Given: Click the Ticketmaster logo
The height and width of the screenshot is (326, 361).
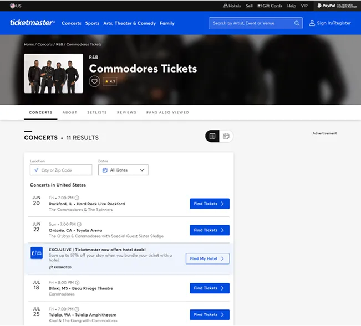Looking at the screenshot, I should 32,23.
